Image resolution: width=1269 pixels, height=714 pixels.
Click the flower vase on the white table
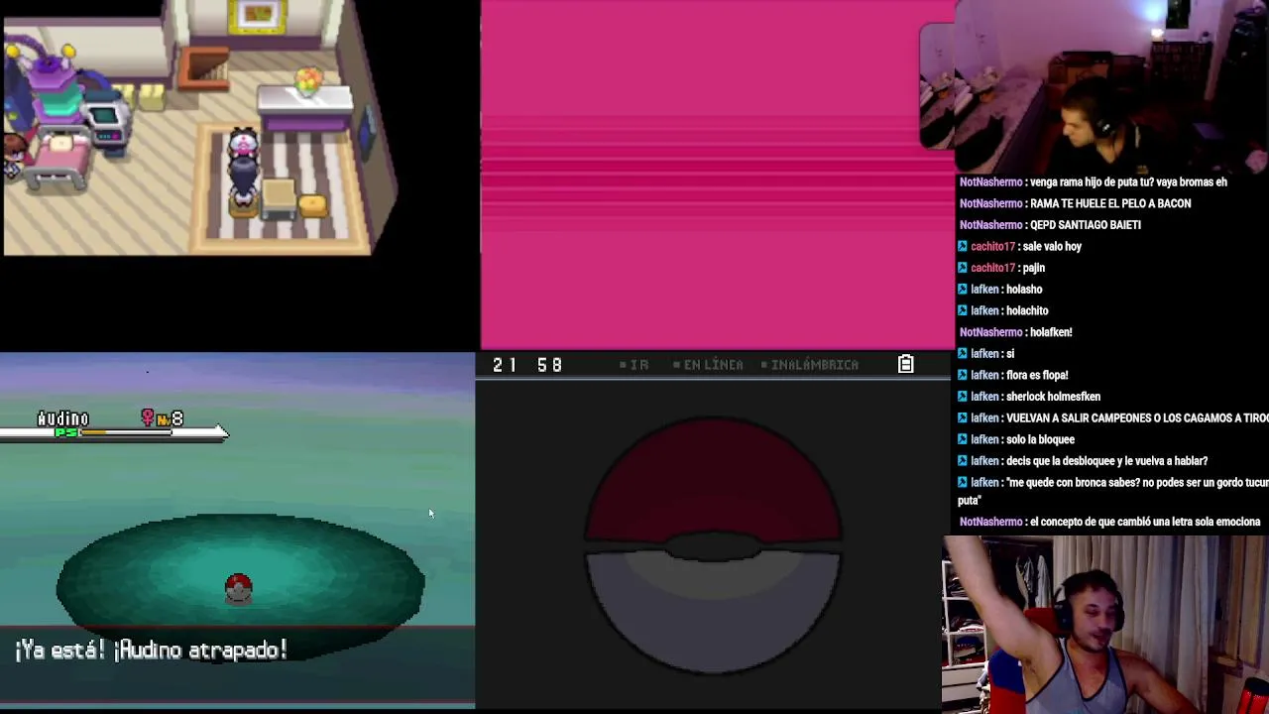pyautogui.click(x=308, y=79)
